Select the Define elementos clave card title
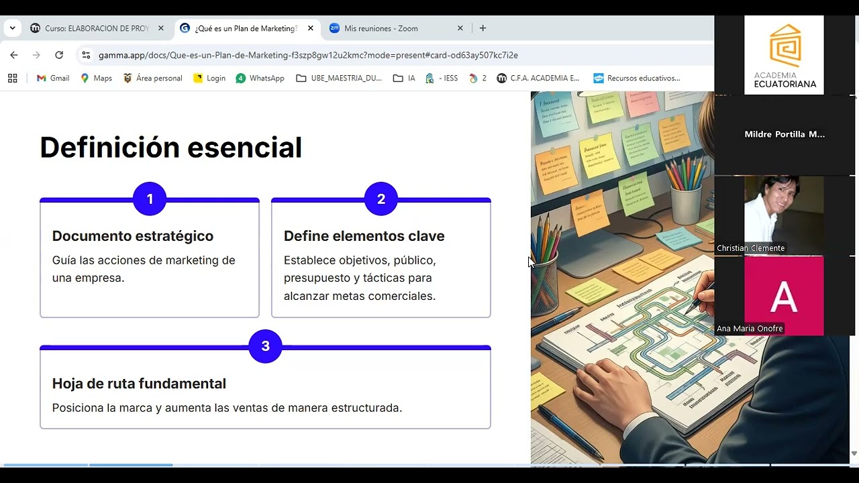 click(x=364, y=236)
